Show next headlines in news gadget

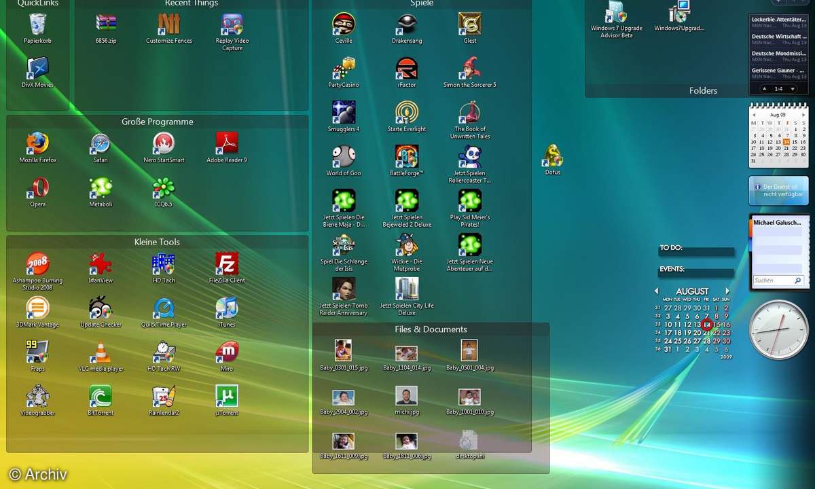click(x=793, y=89)
